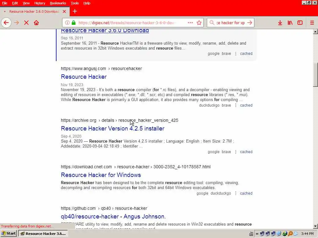Select the Resource Hacker 3.6.0 Download tab
The width and height of the screenshot is (318, 238).
(x=34, y=11)
